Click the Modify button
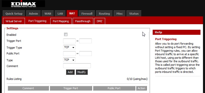Screen dimensions: 205x93 click(81, 72)
